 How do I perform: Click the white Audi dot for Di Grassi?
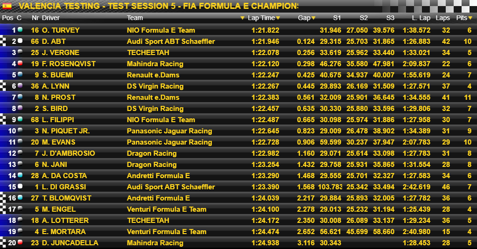20,186
